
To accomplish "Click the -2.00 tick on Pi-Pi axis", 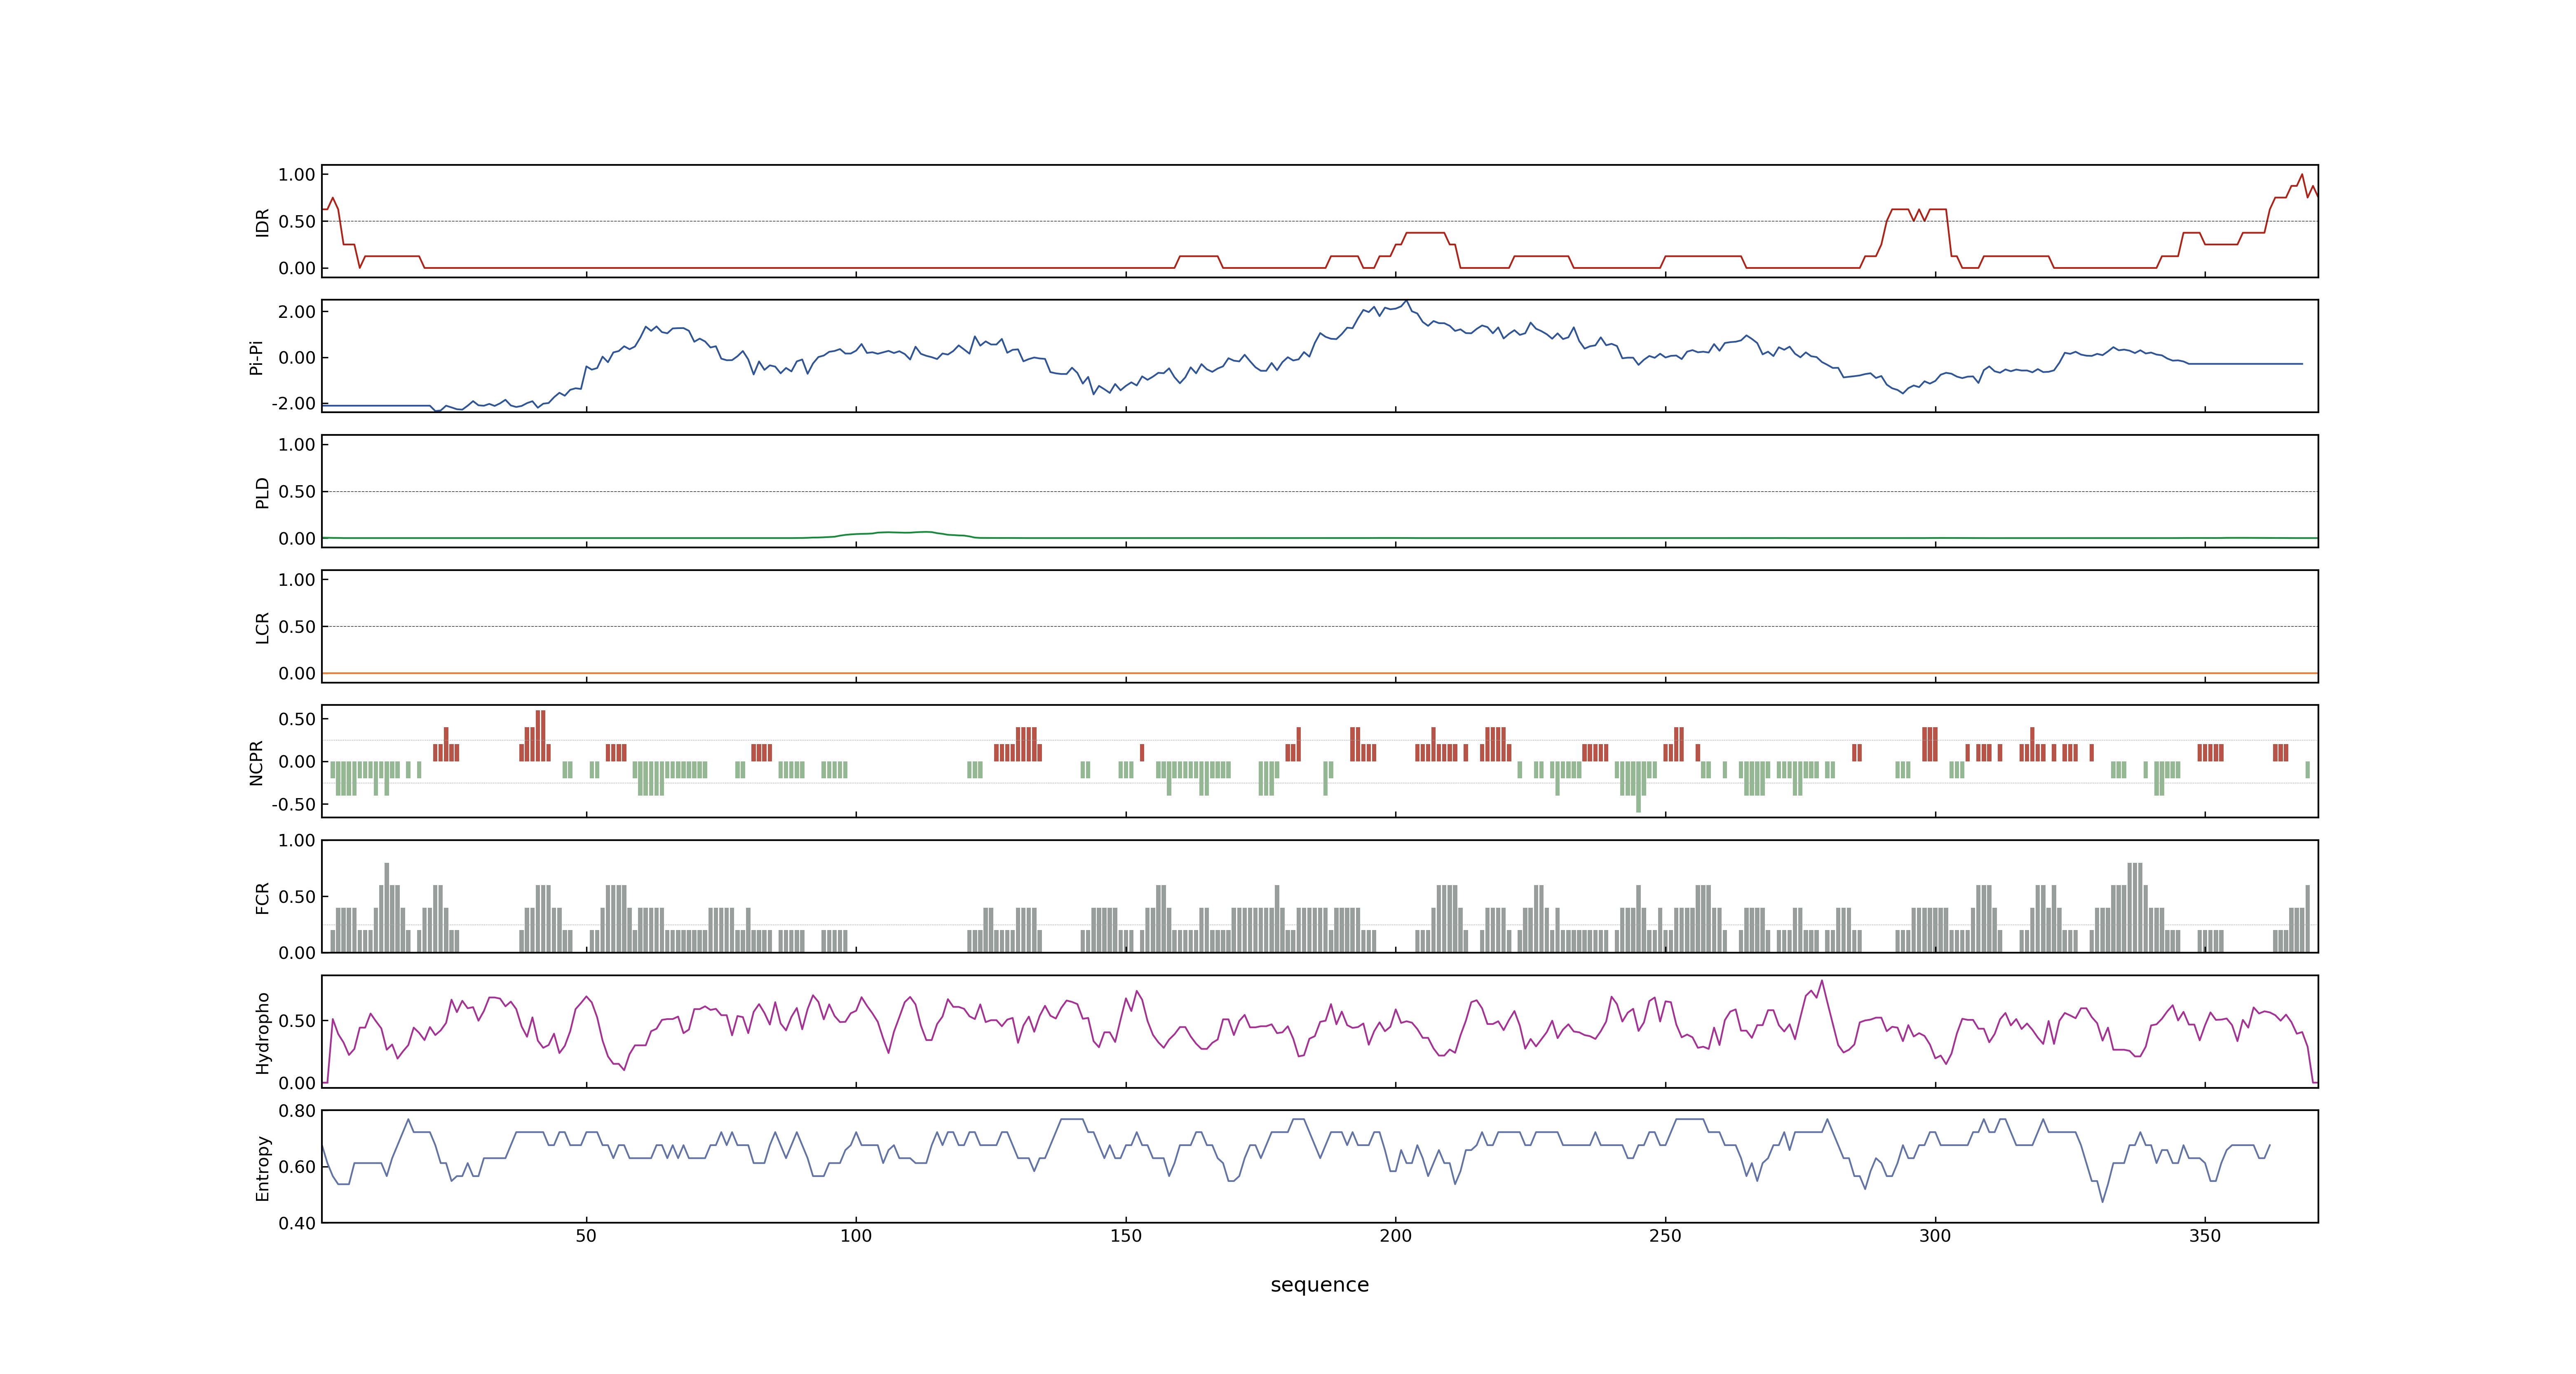I will 293,404.
